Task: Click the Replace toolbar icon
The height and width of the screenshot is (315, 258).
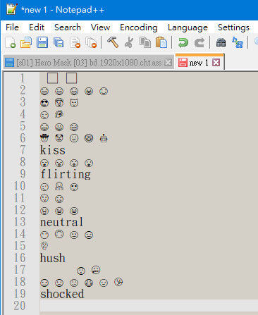Action: tap(238, 42)
